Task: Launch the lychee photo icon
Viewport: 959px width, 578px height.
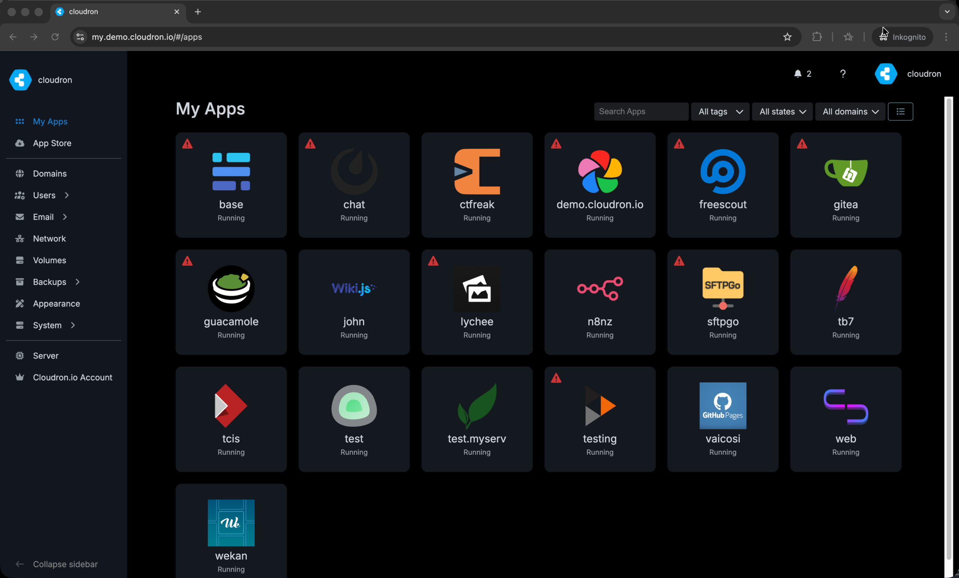Action: (477, 288)
